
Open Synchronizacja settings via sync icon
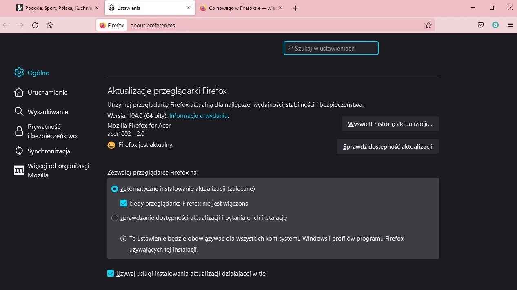(19, 151)
